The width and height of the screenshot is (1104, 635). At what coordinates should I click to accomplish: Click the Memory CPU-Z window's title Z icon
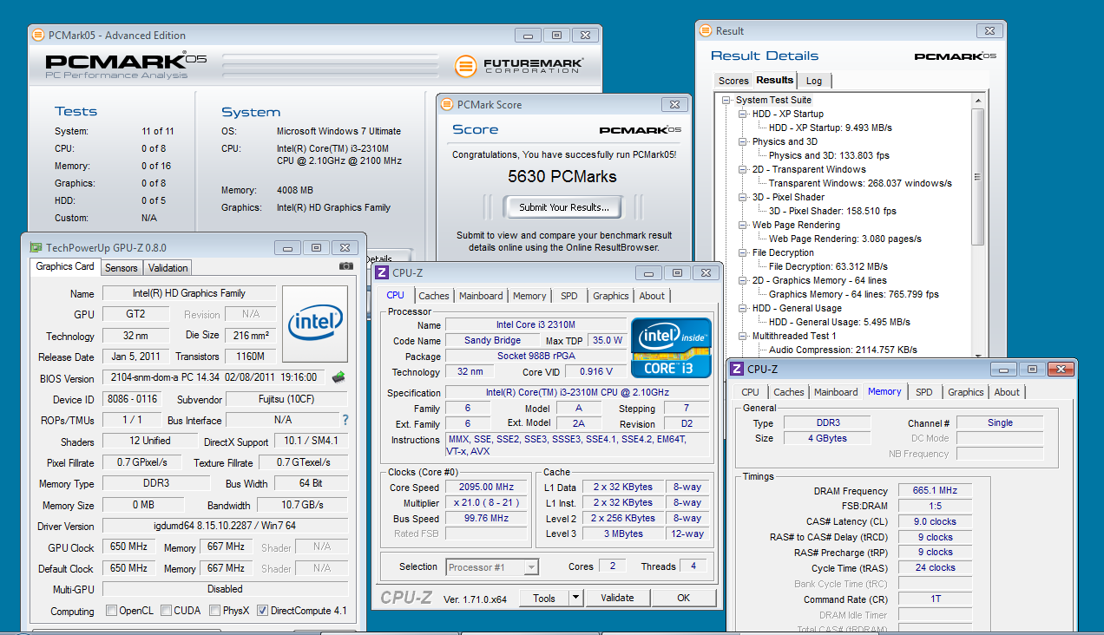coord(737,369)
